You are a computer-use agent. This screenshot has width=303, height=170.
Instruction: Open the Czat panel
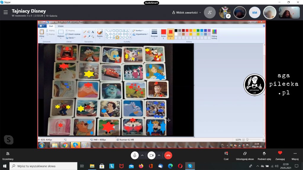(226, 156)
